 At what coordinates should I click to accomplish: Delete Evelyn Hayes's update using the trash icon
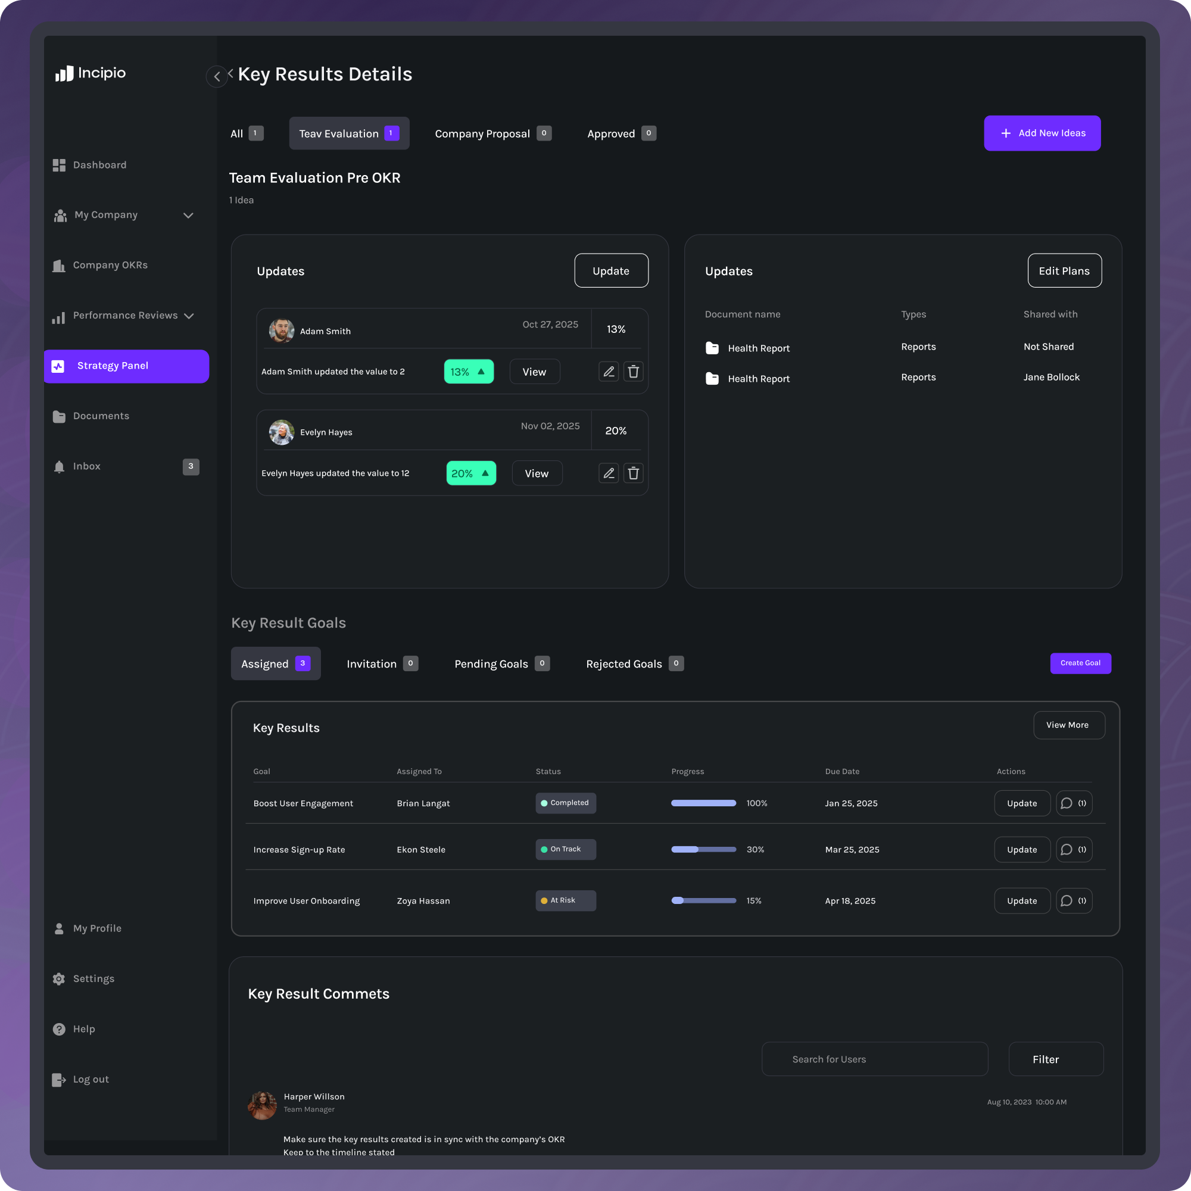pos(633,473)
